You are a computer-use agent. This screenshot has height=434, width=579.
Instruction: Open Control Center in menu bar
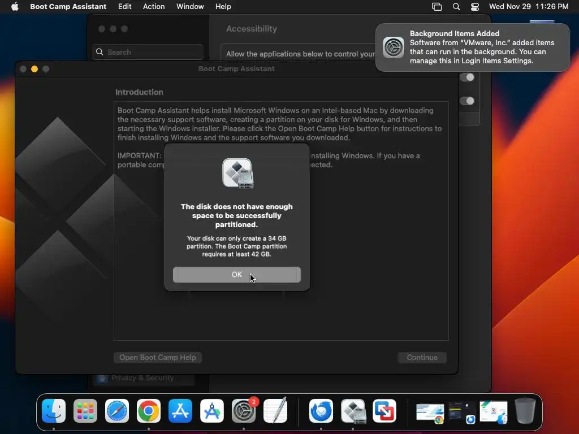pyautogui.click(x=475, y=7)
